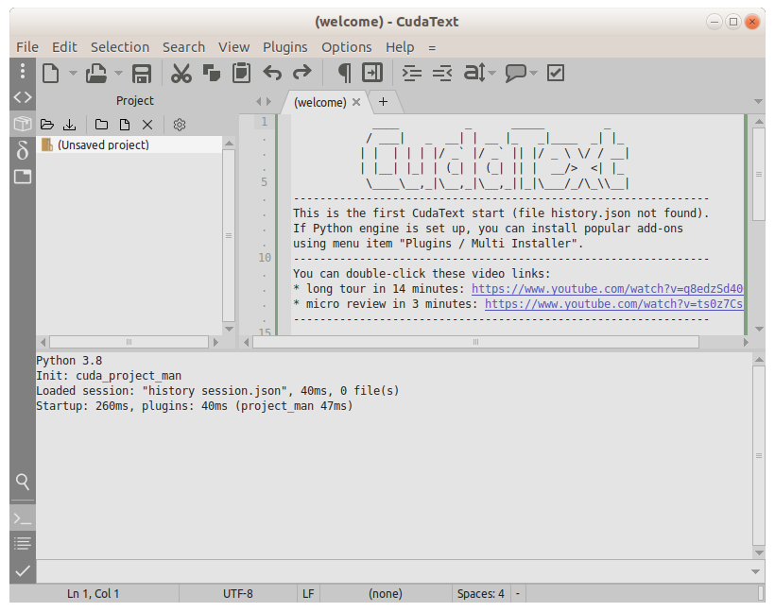Click the Options checkmark toolbar icon
The height and width of the screenshot is (612, 775).
click(556, 73)
